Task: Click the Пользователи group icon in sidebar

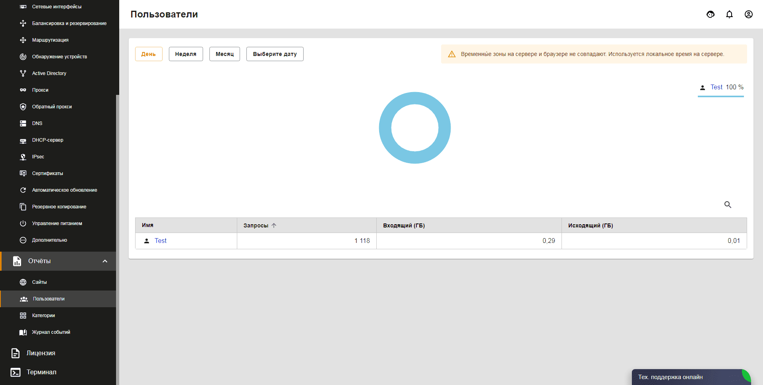Action: click(x=24, y=299)
